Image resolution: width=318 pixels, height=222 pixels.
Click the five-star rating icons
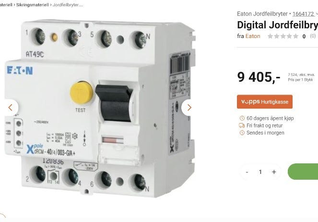283,36
